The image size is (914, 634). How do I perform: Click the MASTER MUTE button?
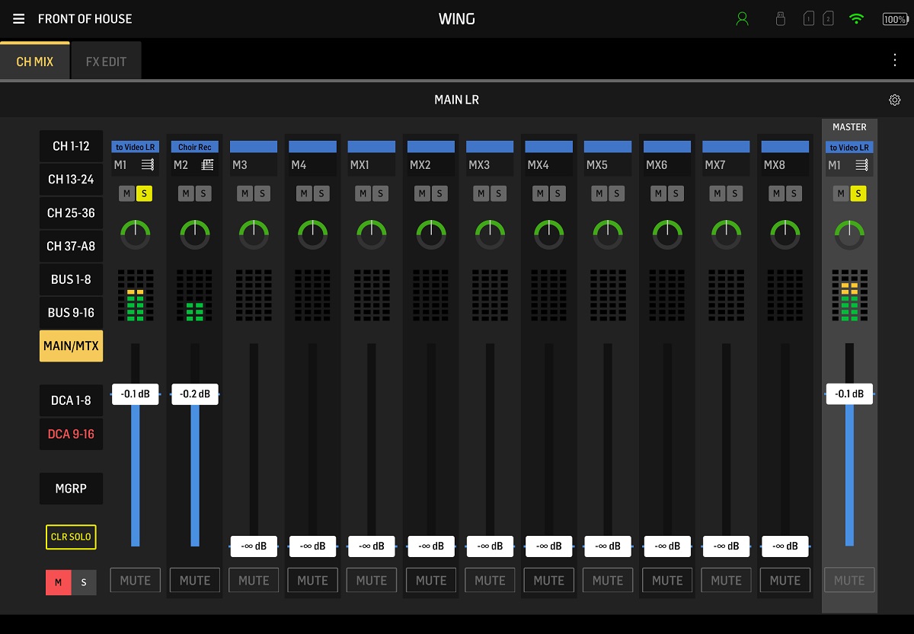[849, 580]
